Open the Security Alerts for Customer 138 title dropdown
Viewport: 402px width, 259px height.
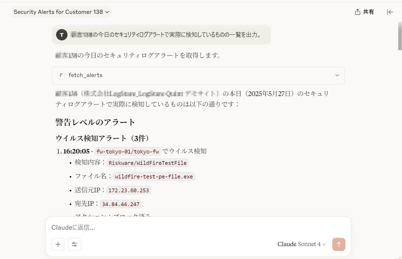coord(61,12)
